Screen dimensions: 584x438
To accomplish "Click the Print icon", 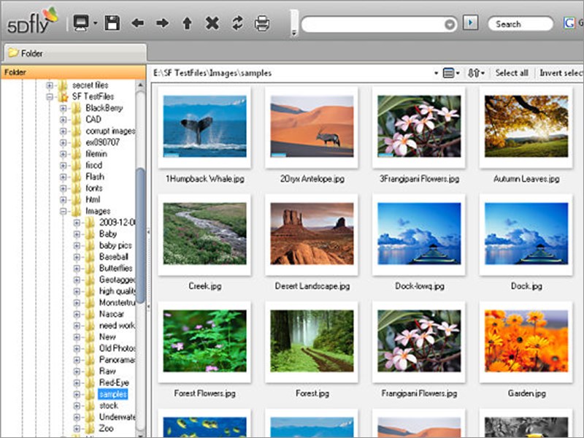I will (x=262, y=23).
